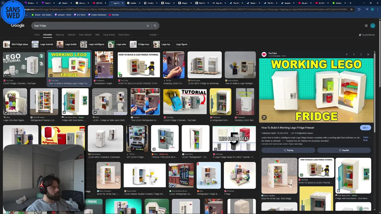Open the Web results tab
This screenshot has width=381, height=214.
[97, 35]
